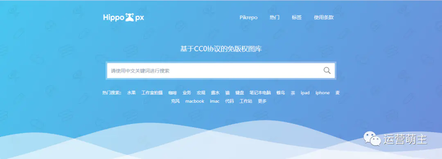
Task: Select hot search tag 工作室拍摄
Action: click(152, 93)
